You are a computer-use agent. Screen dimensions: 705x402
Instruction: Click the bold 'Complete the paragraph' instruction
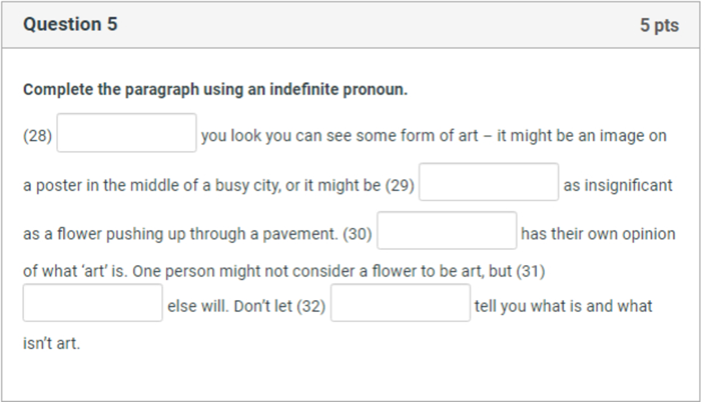215,89
